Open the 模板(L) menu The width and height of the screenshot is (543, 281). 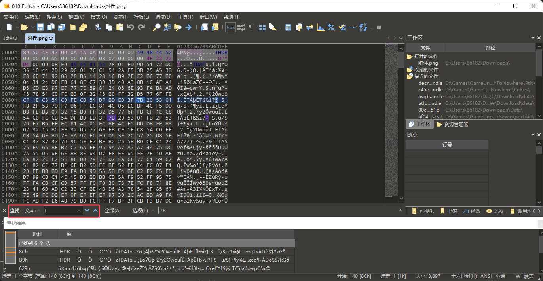141,17
